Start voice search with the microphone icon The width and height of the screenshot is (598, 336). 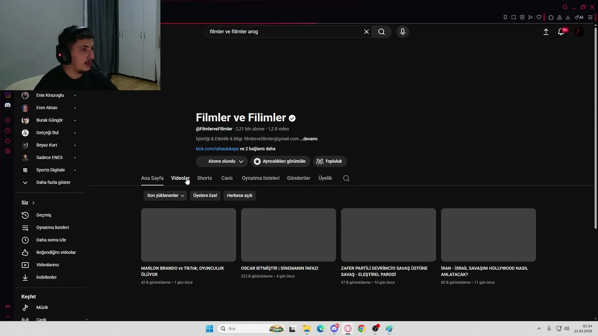click(x=403, y=32)
